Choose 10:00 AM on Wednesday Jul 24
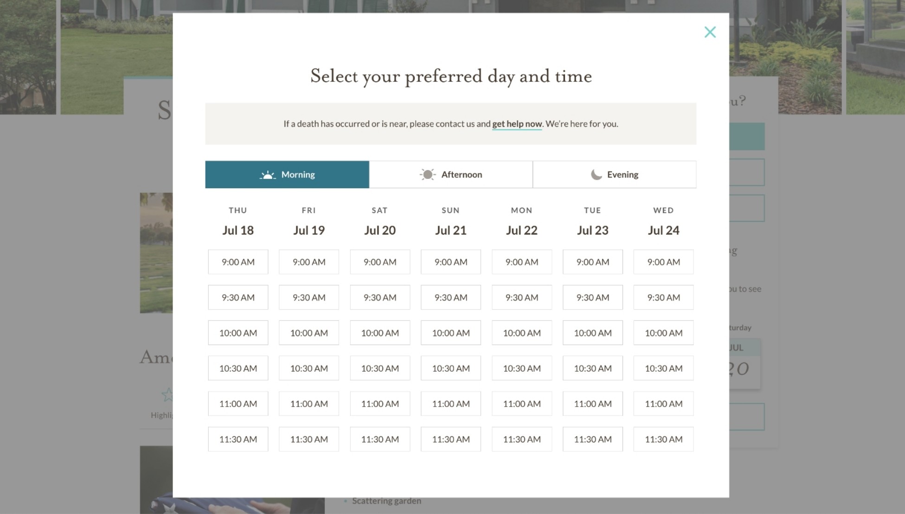 coord(664,333)
